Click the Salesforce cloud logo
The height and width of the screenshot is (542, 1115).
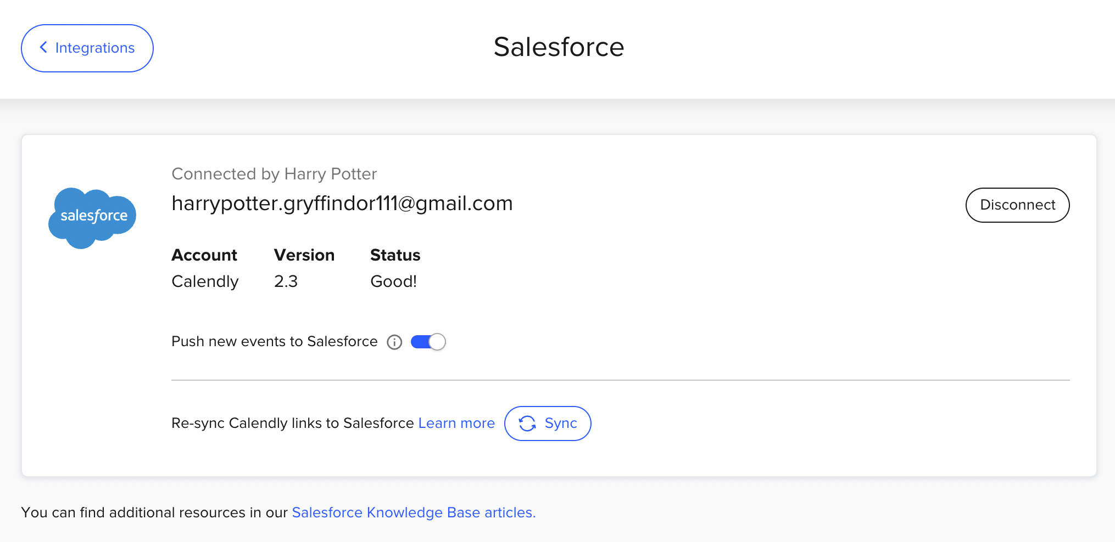(x=92, y=218)
